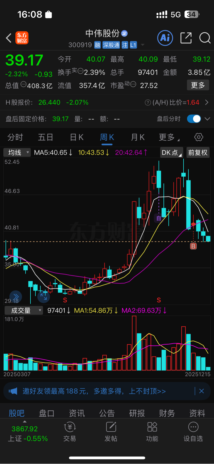Select the 周K chart tab
214x464 pixels.
[x=107, y=137]
